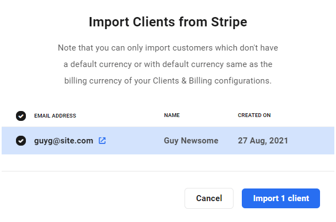The height and width of the screenshot is (222, 336).
Task: Uncheck the guyg@site.com row checkbox
Action: (21, 141)
